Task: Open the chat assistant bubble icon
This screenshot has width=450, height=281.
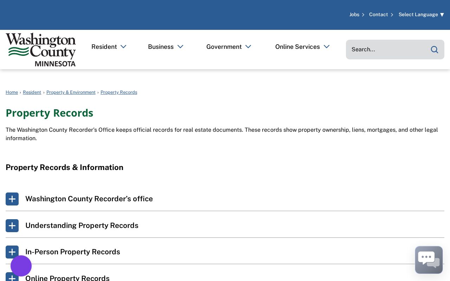Action: pos(429,260)
